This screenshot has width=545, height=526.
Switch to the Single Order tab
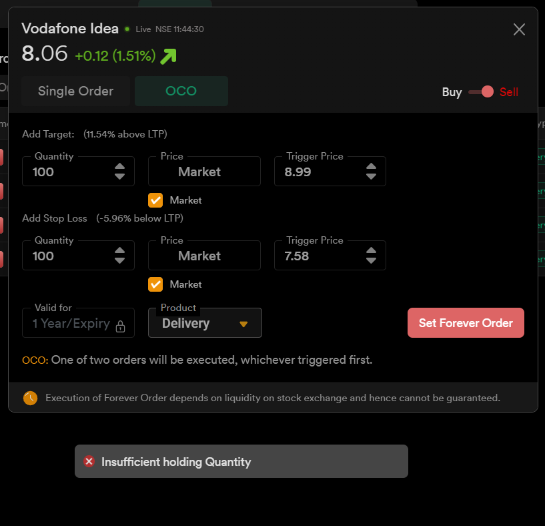[75, 91]
